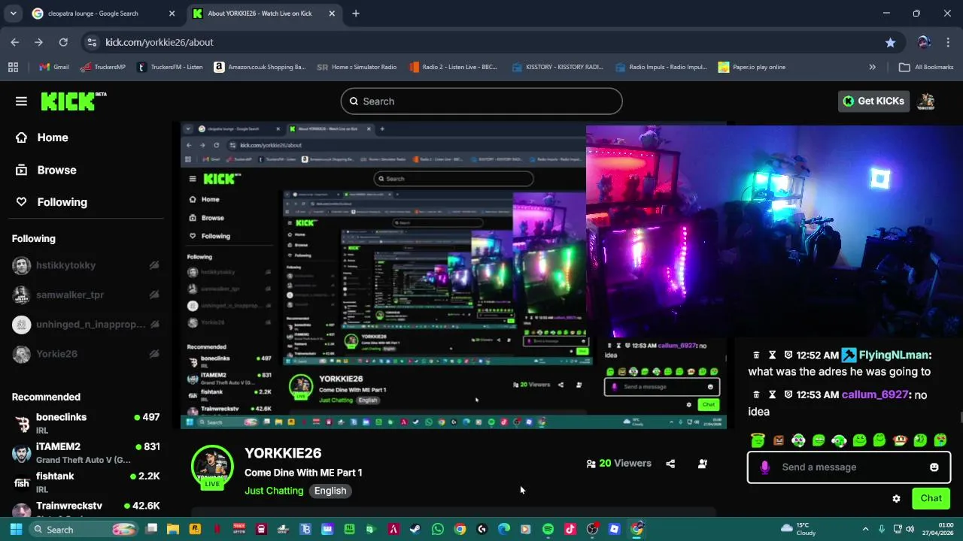Open Steam from taskbar
963x541 pixels.
point(415,529)
